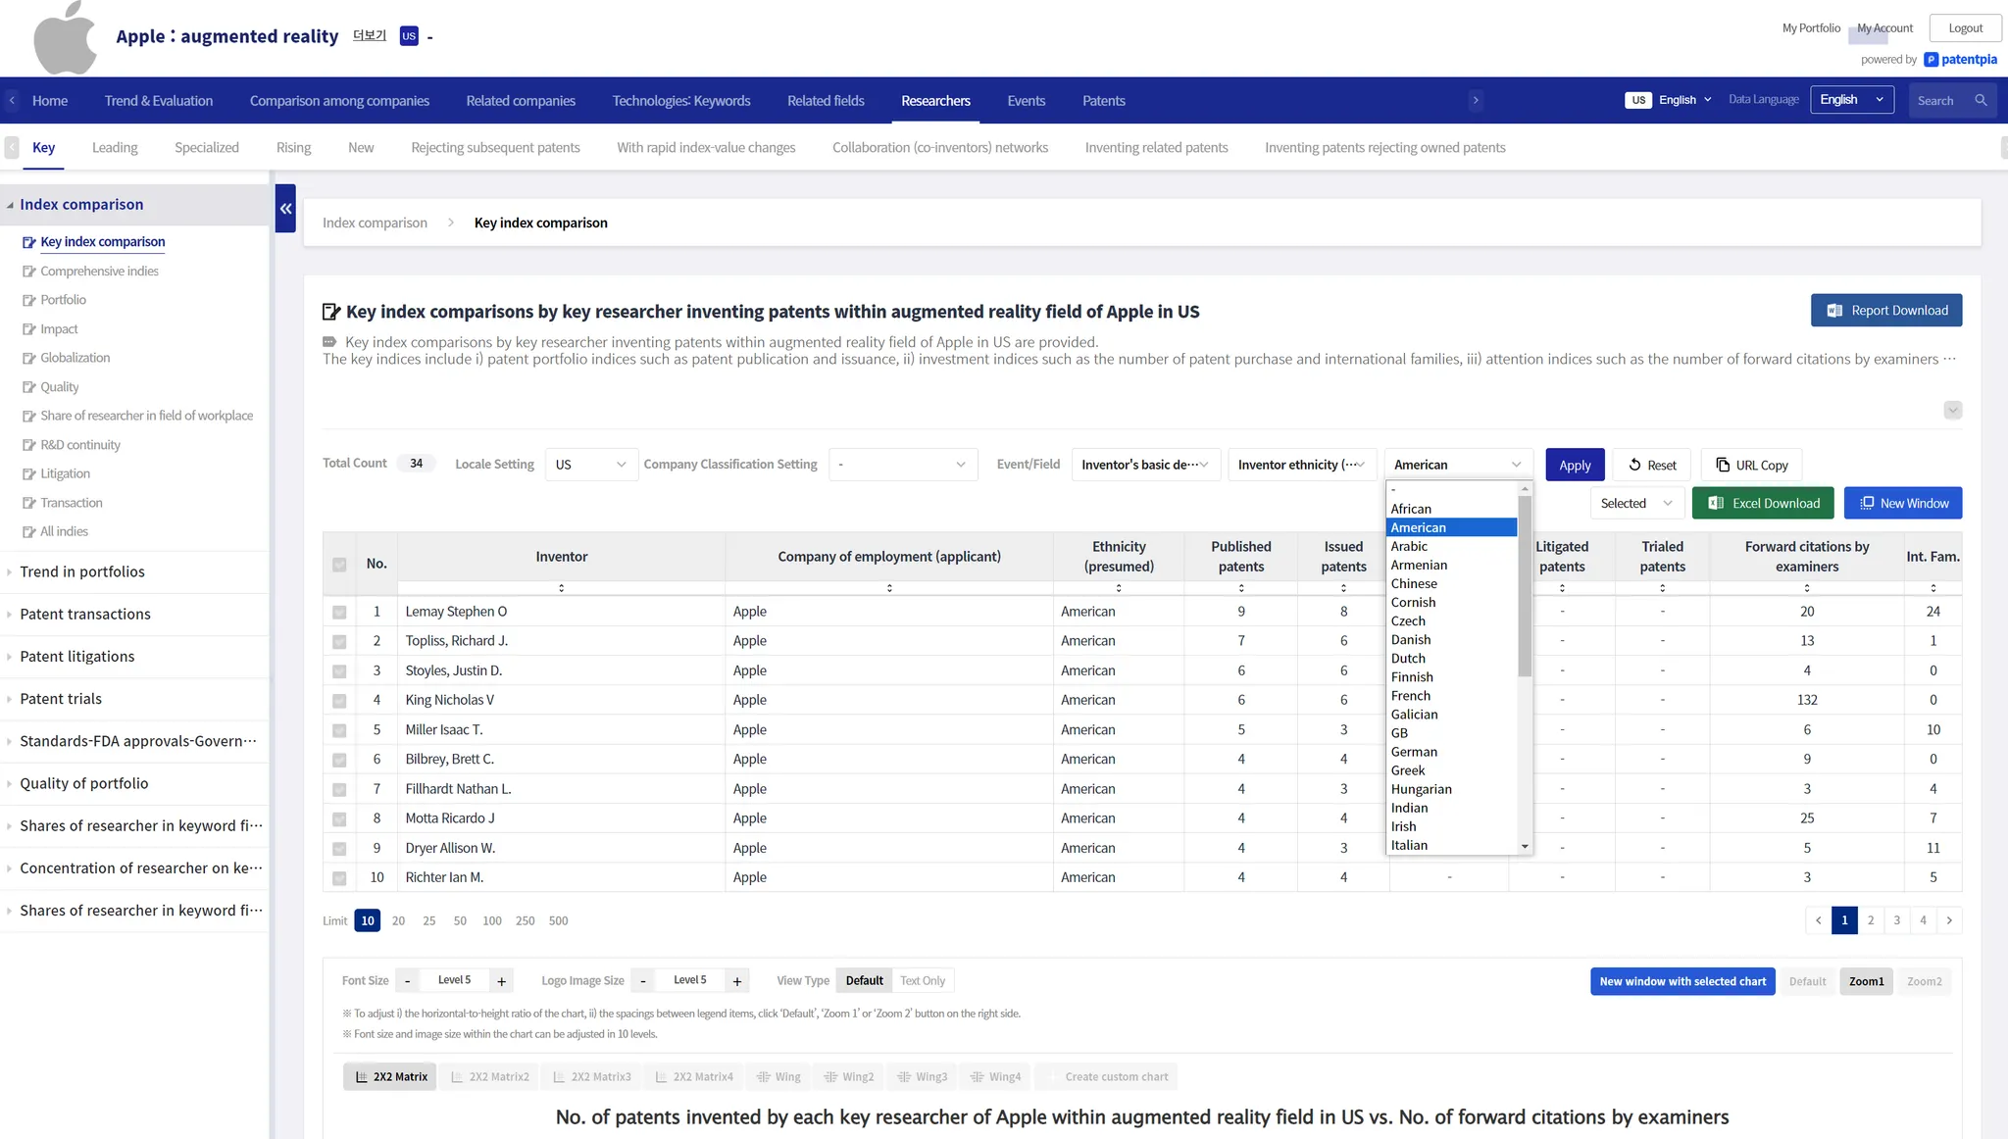
Task: Expand the Patent litigations section
Action: (77, 657)
